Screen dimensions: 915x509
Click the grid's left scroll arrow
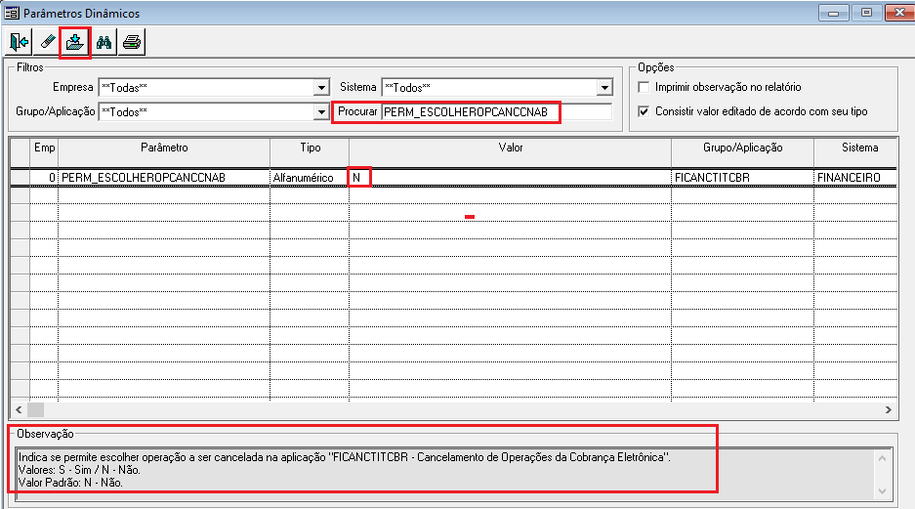coord(19,409)
